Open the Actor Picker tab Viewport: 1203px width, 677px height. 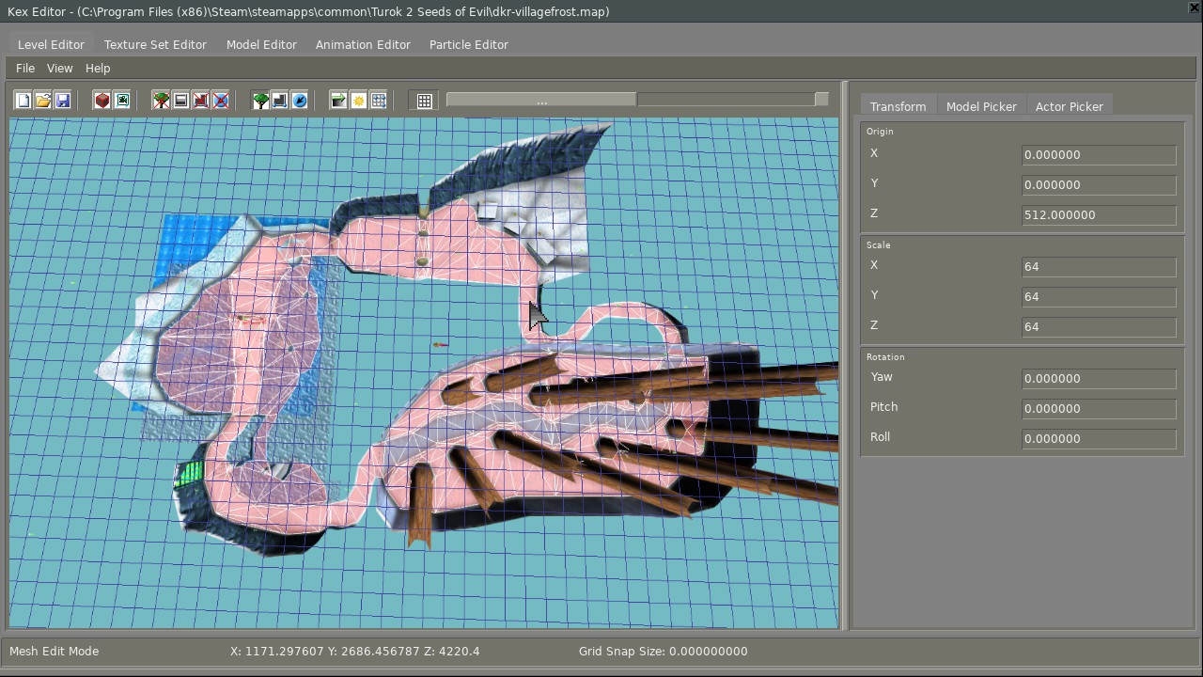[x=1069, y=106]
